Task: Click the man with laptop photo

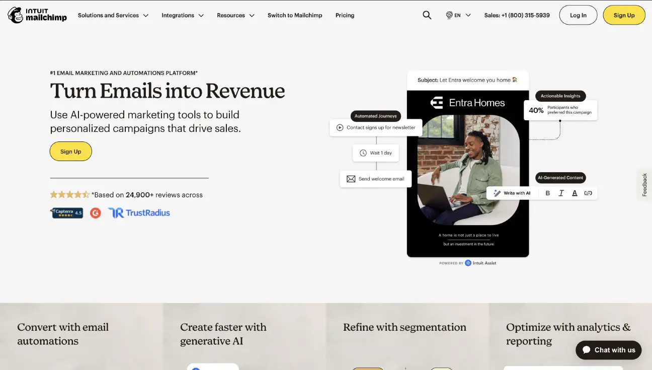Action: point(468,170)
